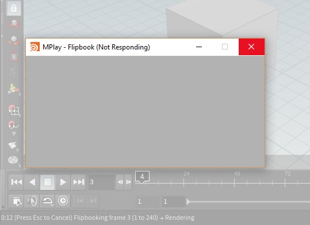
Task: Click the Flipbooking frame 3 status message
Action: [x=98, y=218]
